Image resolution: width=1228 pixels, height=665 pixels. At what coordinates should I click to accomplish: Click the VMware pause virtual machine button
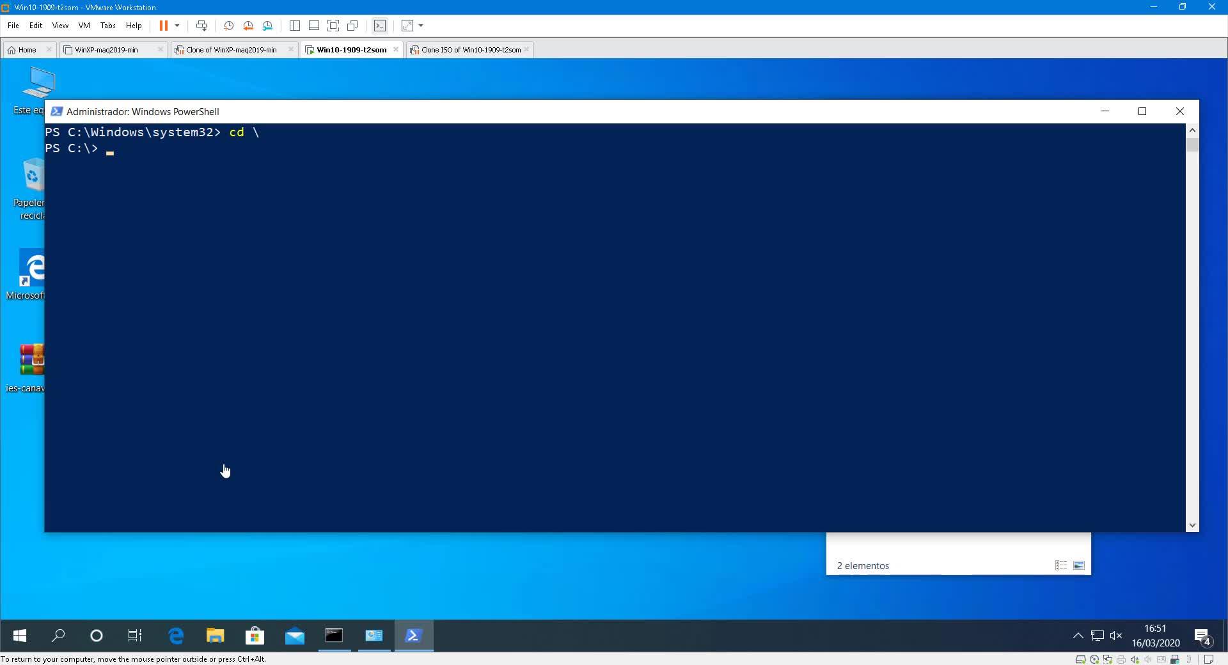tap(164, 26)
